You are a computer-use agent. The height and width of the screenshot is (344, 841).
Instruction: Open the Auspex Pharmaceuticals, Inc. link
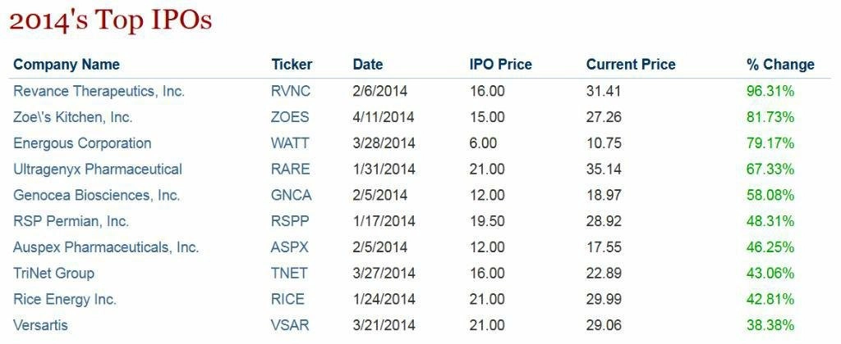106,247
